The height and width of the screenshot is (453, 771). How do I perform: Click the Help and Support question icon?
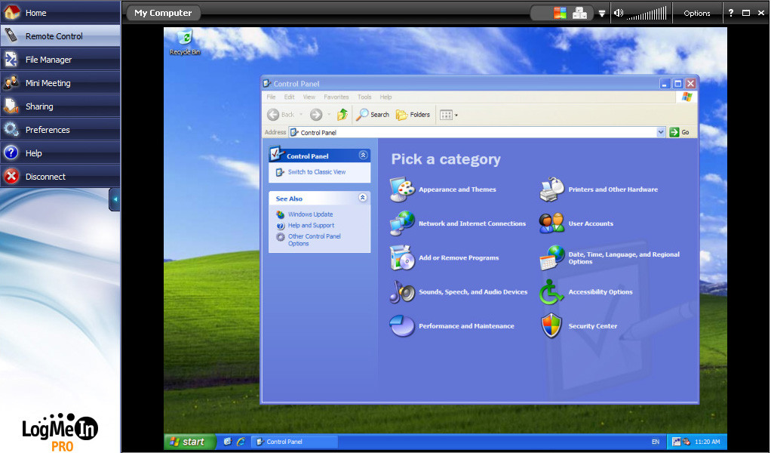click(281, 226)
